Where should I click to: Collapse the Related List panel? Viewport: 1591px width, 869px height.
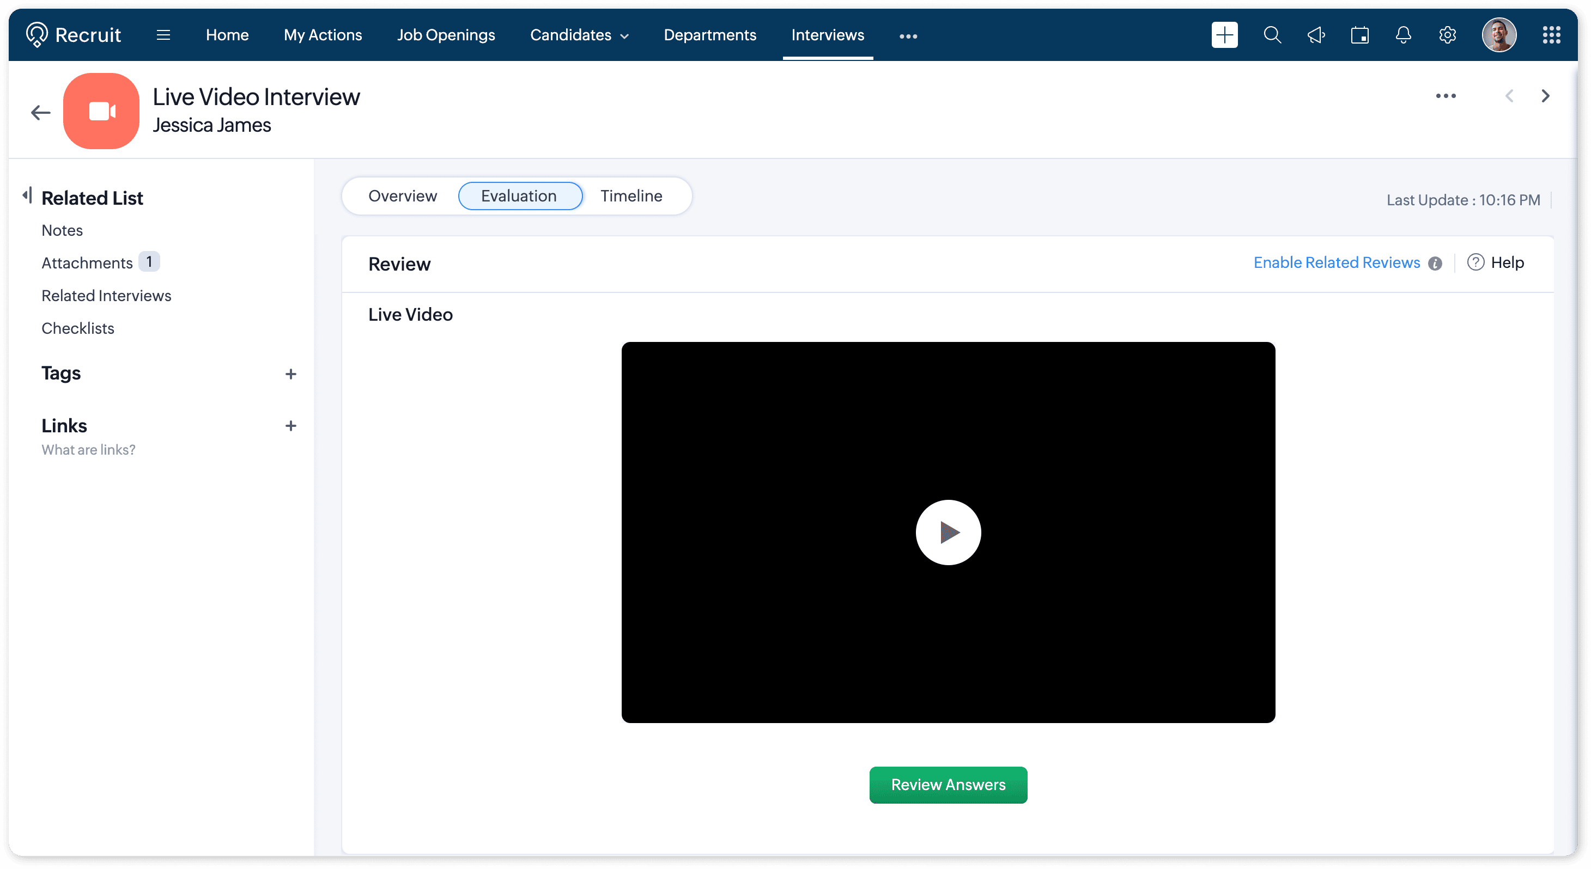27,195
